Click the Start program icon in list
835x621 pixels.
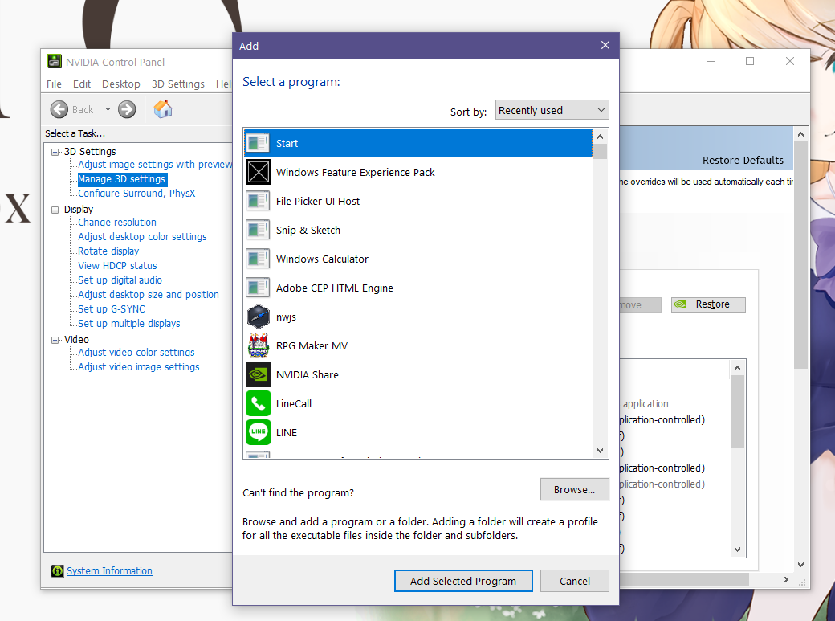259,143
